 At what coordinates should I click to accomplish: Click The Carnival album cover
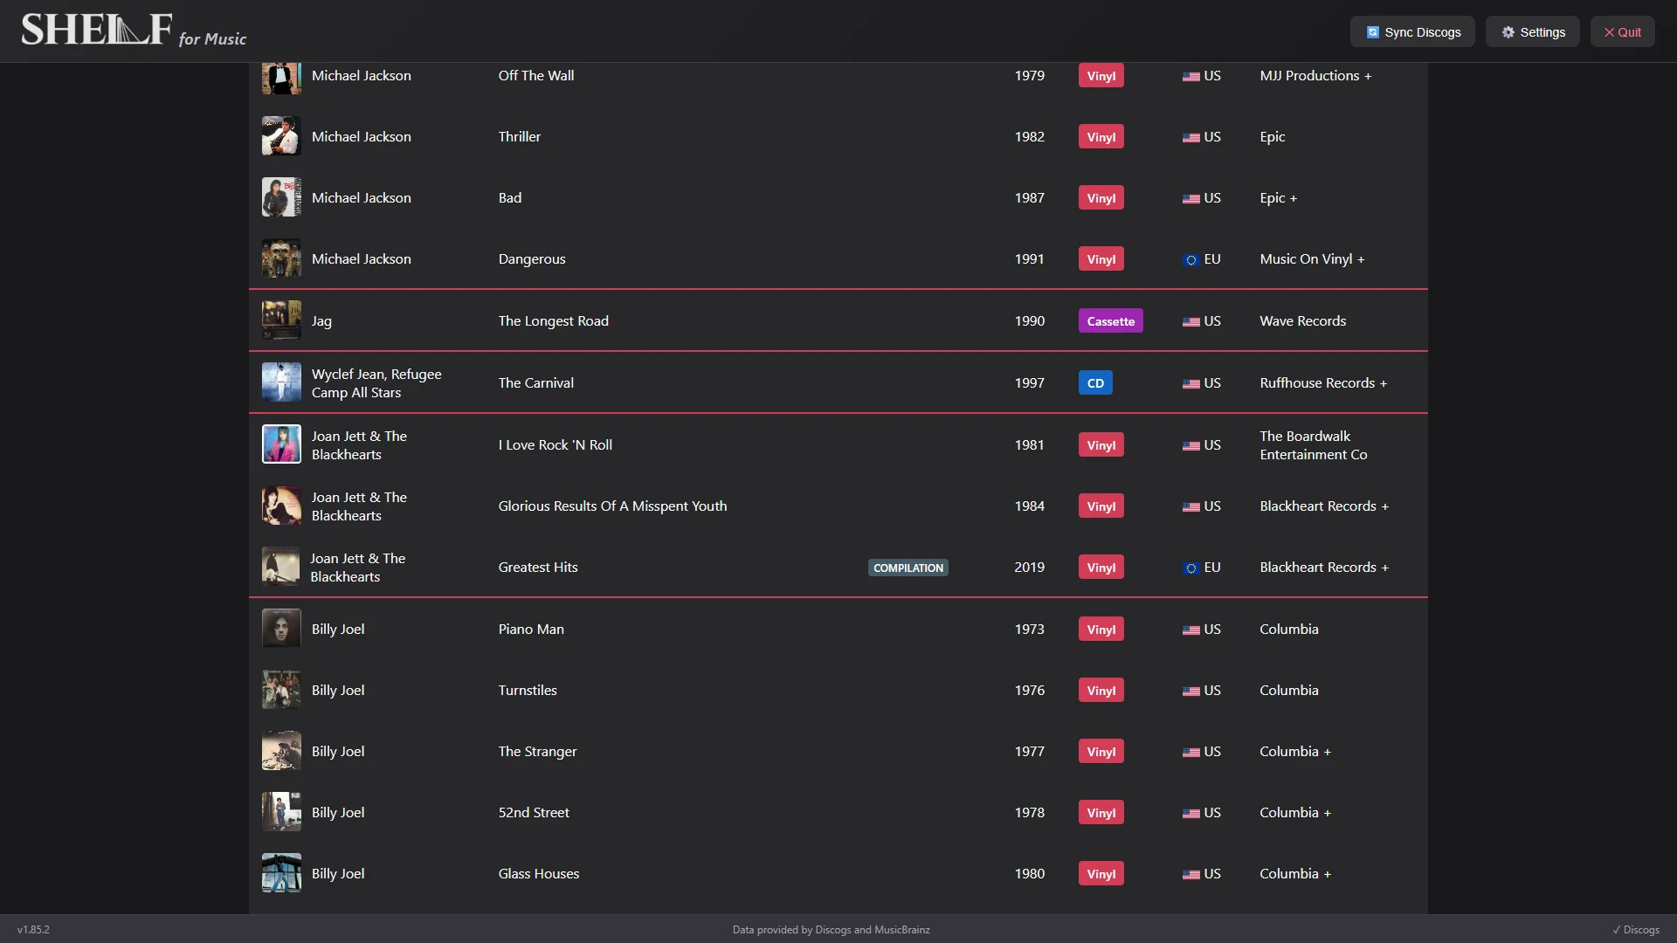point(281,382)
